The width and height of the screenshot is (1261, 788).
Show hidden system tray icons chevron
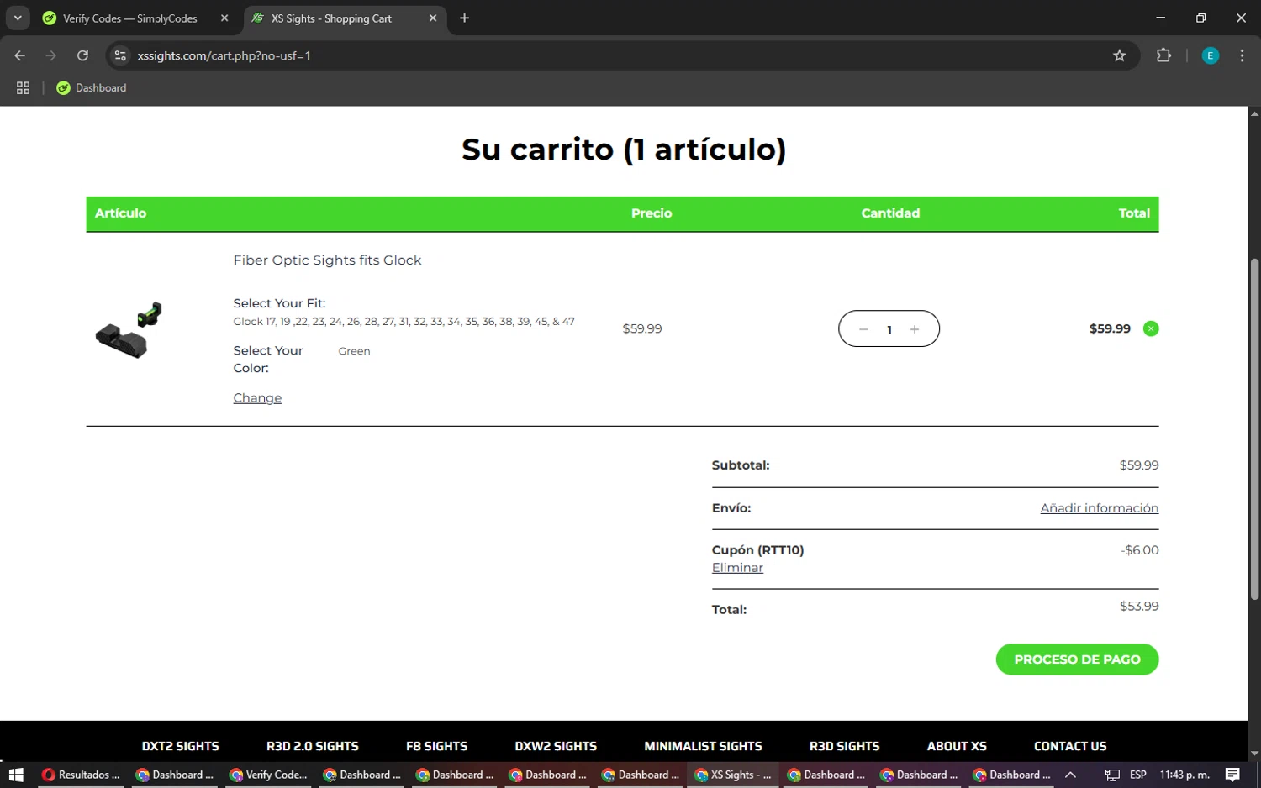pyautogui.click(x=1070, y=775)
